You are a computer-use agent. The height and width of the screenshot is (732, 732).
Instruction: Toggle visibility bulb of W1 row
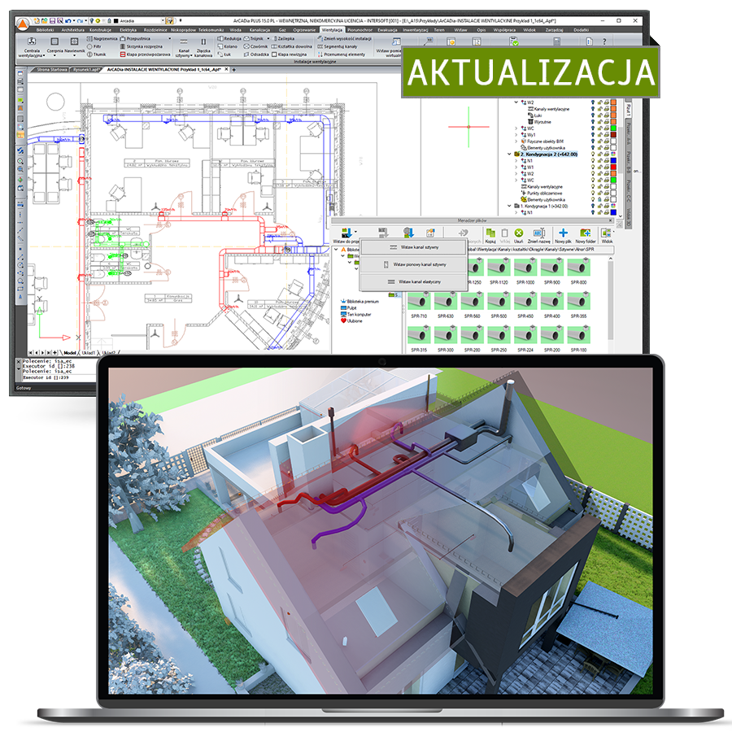click(x=593, y=167)
